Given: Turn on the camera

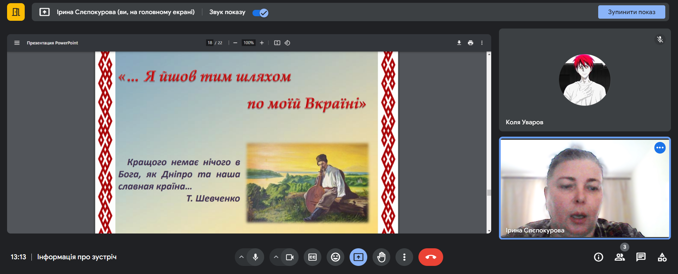Looking at the screenshot, I should (x=290, y=257).
